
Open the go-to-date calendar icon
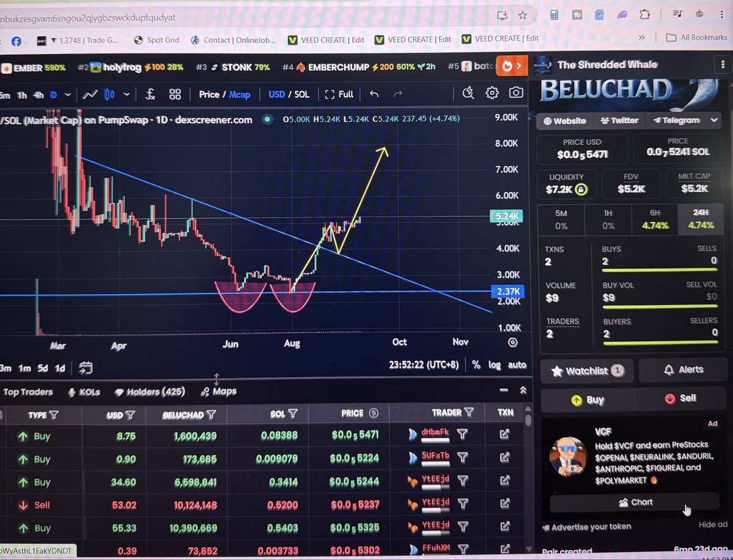[86, 368]
